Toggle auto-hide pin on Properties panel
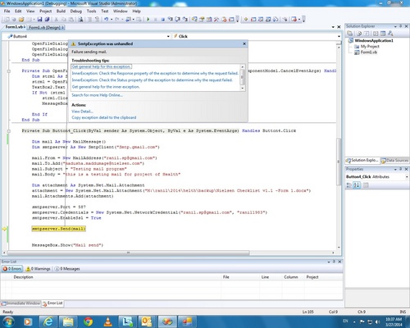 tap(401, 169)
